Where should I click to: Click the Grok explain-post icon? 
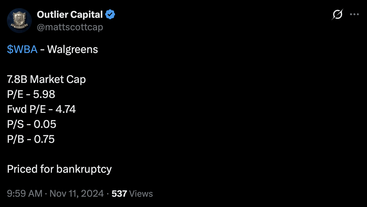point(337,15)
